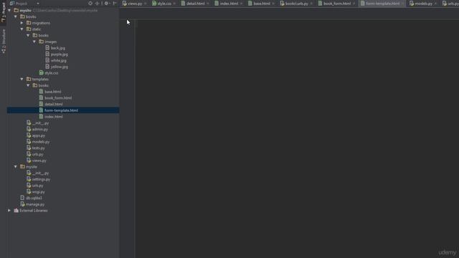Click the templates folder icon

[29, 79]
